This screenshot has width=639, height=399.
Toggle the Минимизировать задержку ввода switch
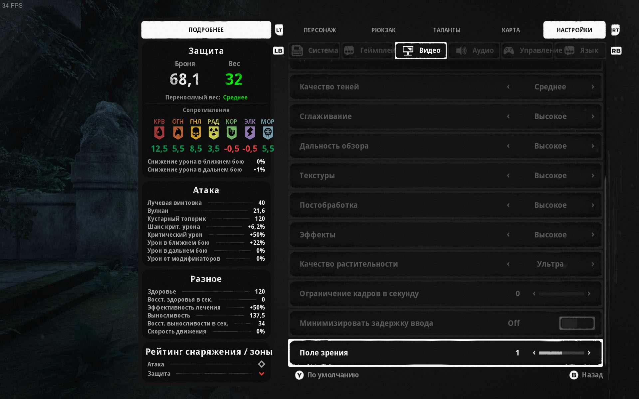[x=577, y=323]
